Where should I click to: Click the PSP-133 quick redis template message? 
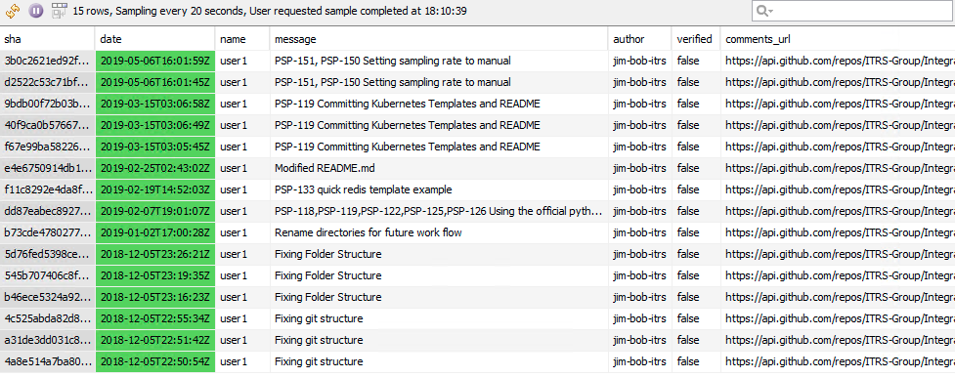[363, 189]
